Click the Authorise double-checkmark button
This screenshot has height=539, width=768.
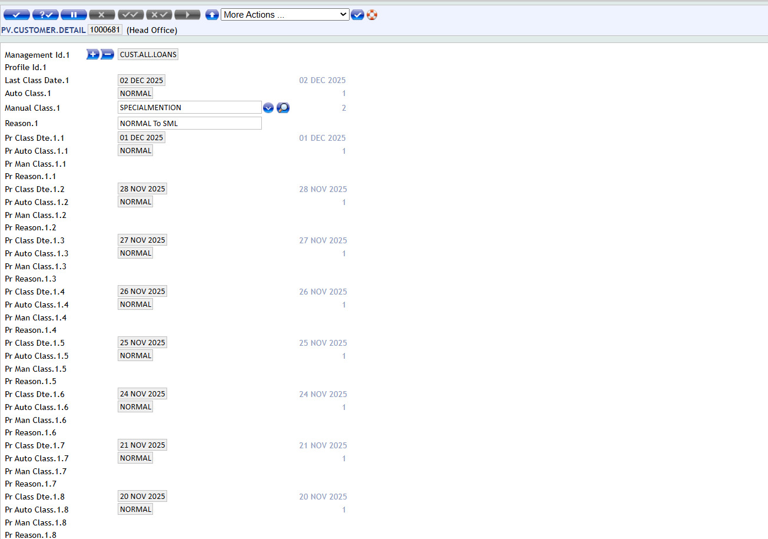[131, 15]
